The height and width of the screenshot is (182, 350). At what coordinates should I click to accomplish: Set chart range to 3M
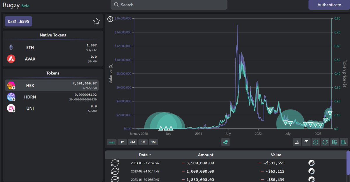(143, 142)
